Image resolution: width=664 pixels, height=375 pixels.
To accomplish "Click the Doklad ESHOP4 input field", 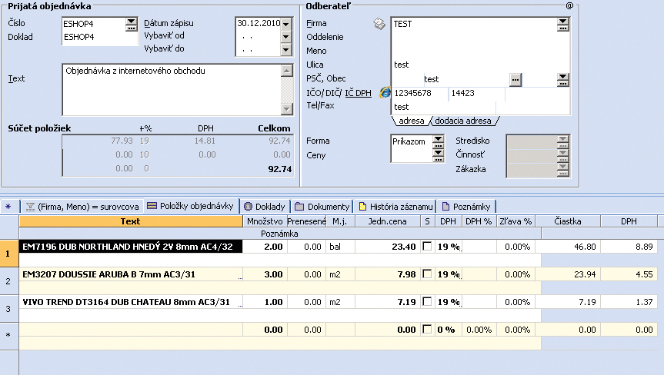I will pos(100,37).
